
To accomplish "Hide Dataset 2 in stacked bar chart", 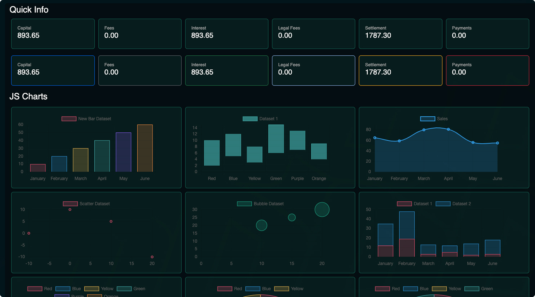I will [453, 204].
